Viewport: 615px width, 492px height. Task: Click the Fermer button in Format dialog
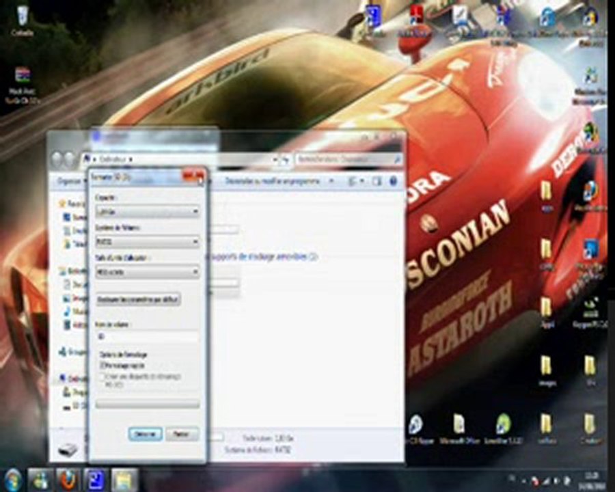tap(182, 434)
